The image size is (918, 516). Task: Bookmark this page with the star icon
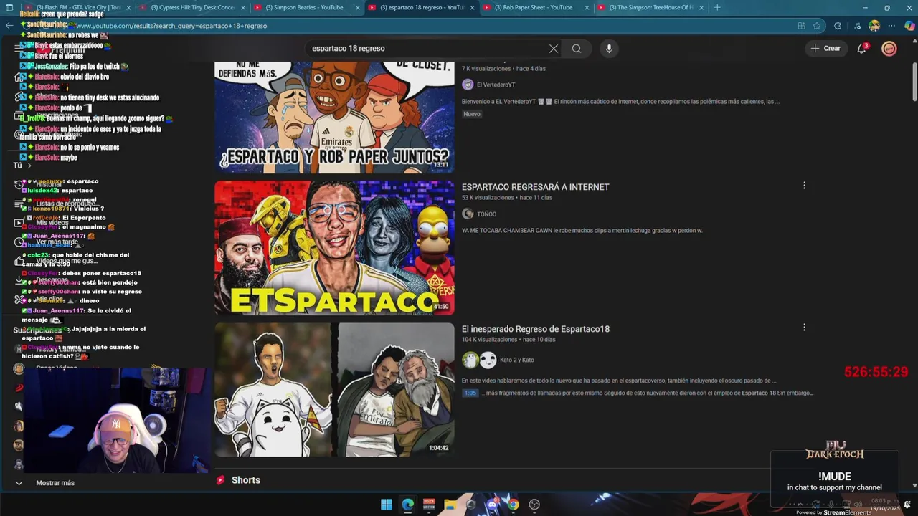[817, 26]
